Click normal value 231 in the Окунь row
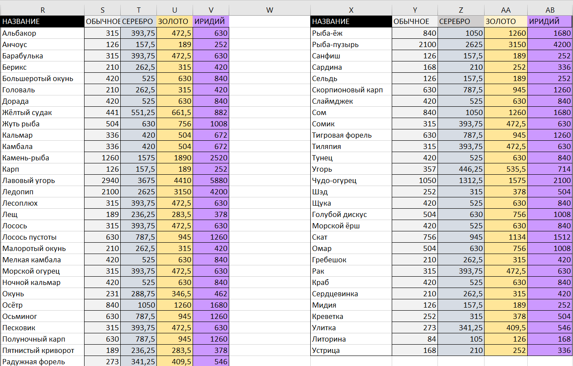This screenshot has height=366, width=573. tap(102, 294)
